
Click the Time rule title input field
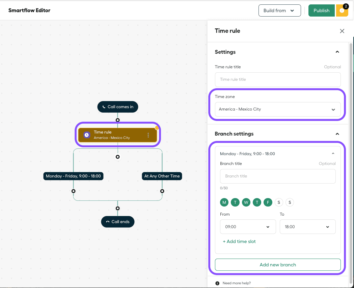tap(277, 79)
